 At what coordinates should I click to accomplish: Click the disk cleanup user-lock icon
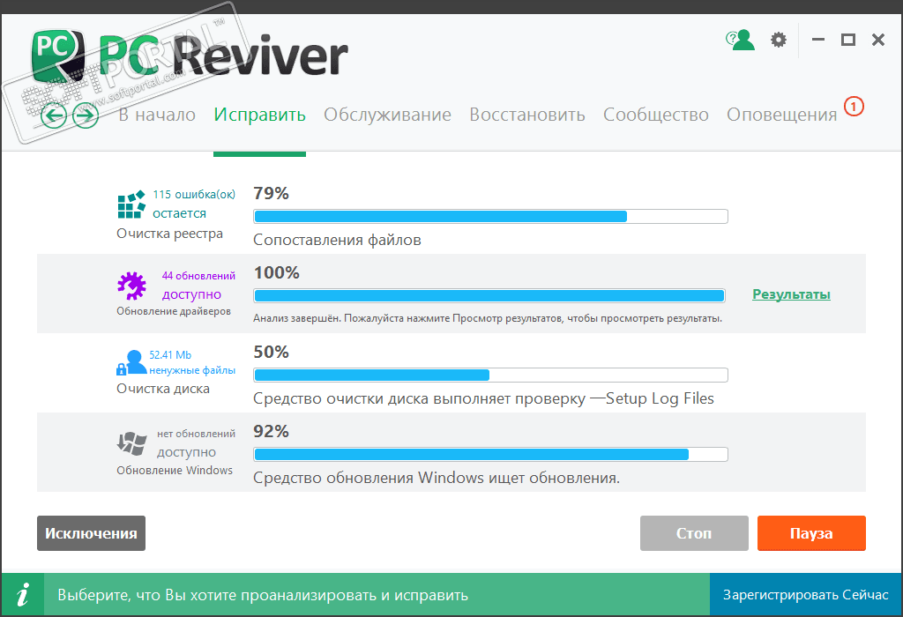click(131, 362)
